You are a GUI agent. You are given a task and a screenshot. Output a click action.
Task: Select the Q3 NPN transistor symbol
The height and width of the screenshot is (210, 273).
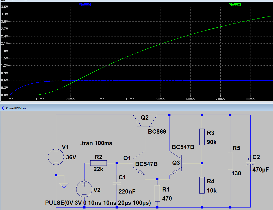tap(175, 163)
